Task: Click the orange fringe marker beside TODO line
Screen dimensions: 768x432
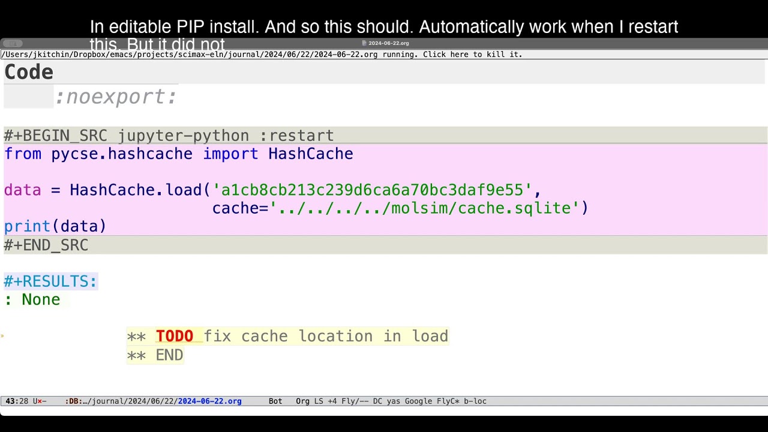Action: point(2,337)
